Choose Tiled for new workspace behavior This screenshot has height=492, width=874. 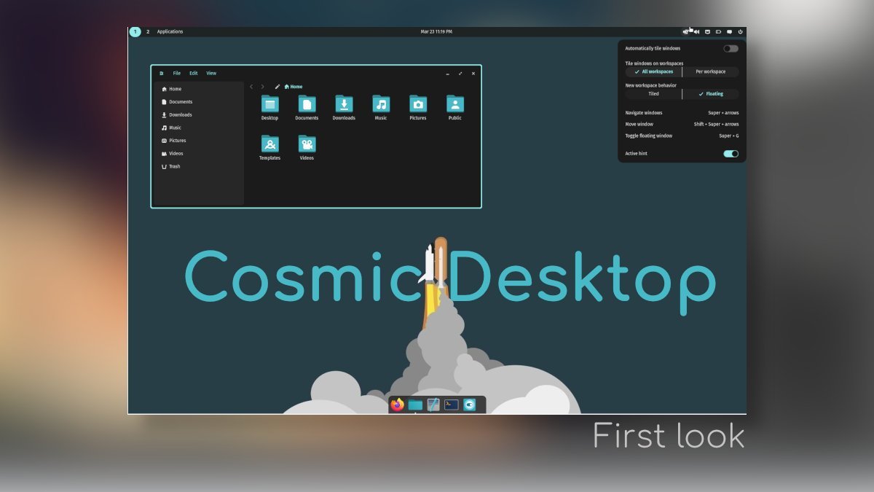tap(653, 94)
